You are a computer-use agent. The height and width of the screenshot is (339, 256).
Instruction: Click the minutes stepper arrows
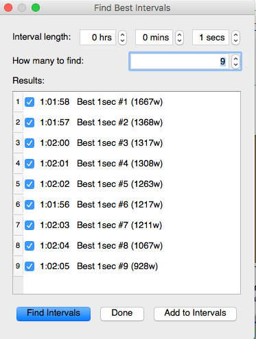point(179,38)
